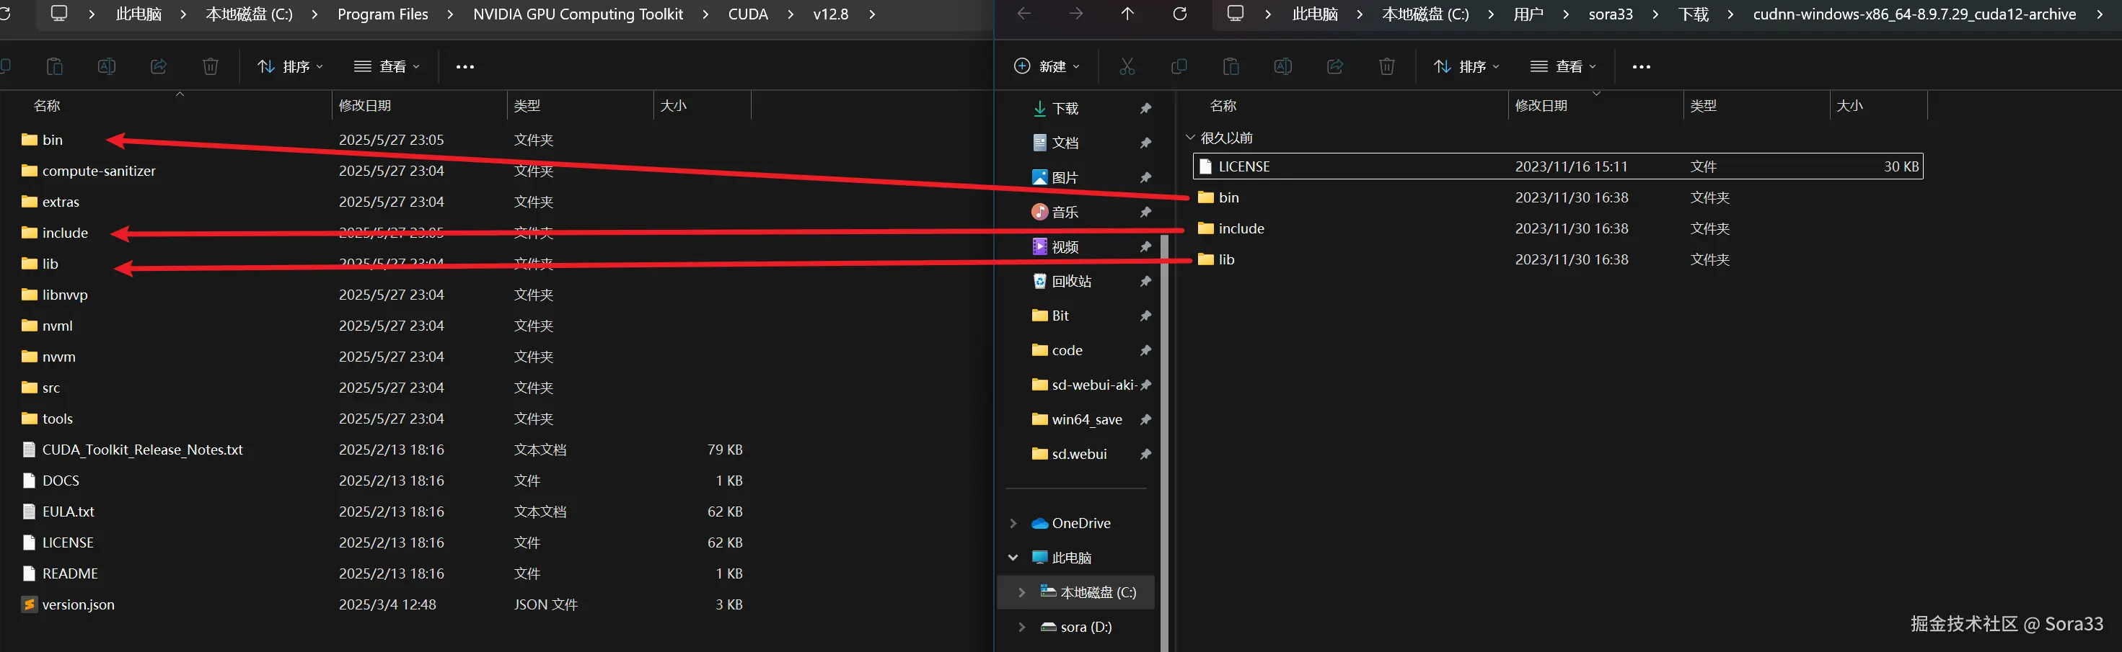
Task: Open the 排序 menu in the cudnn window
Action: [1466, 67]
